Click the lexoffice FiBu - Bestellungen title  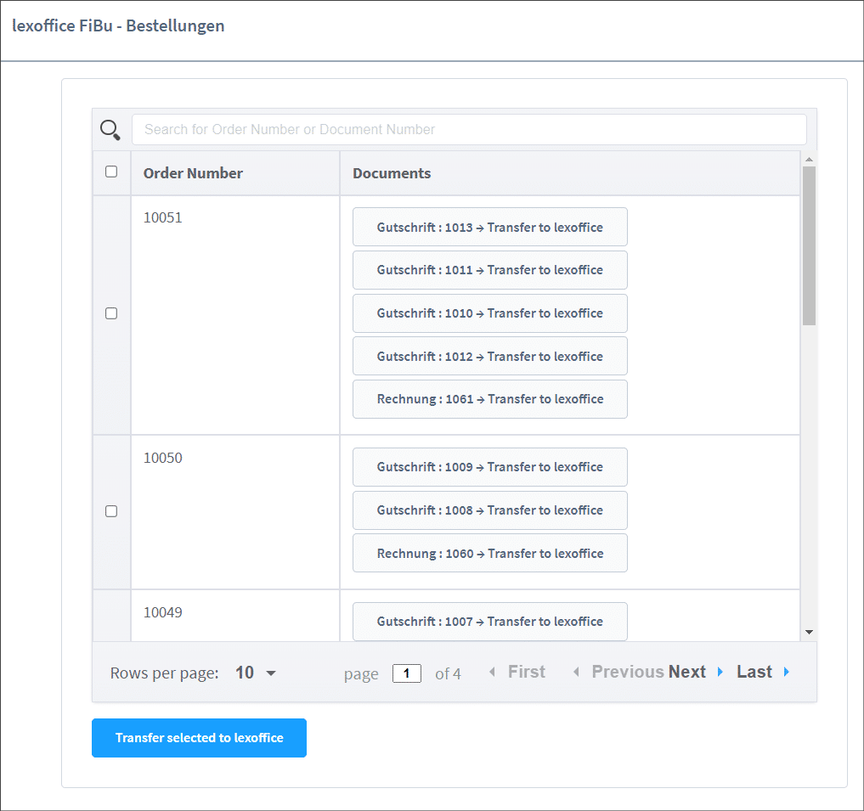118,25
